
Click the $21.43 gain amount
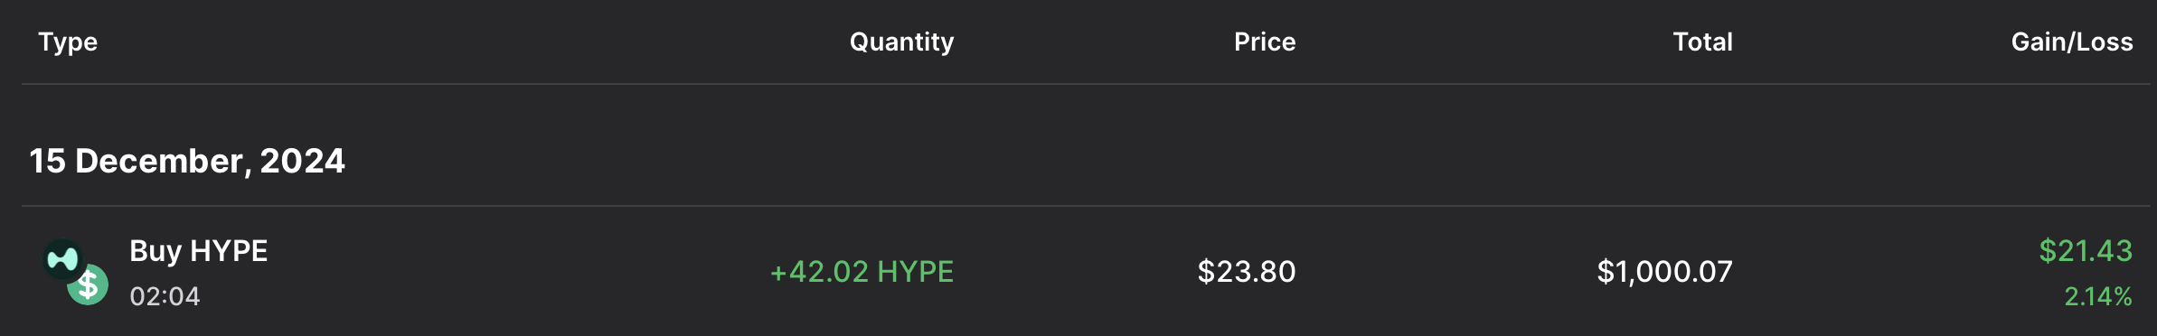click(2086, 250)
